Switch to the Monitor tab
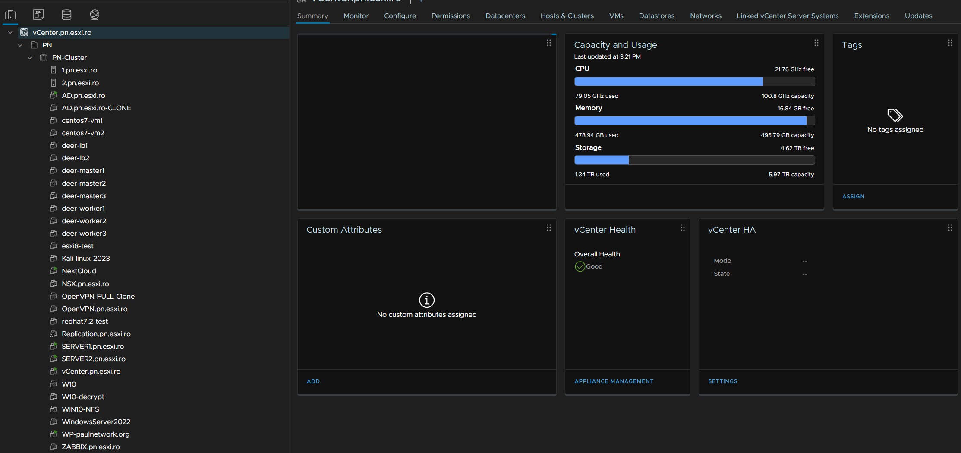 [x=356, y=16]
